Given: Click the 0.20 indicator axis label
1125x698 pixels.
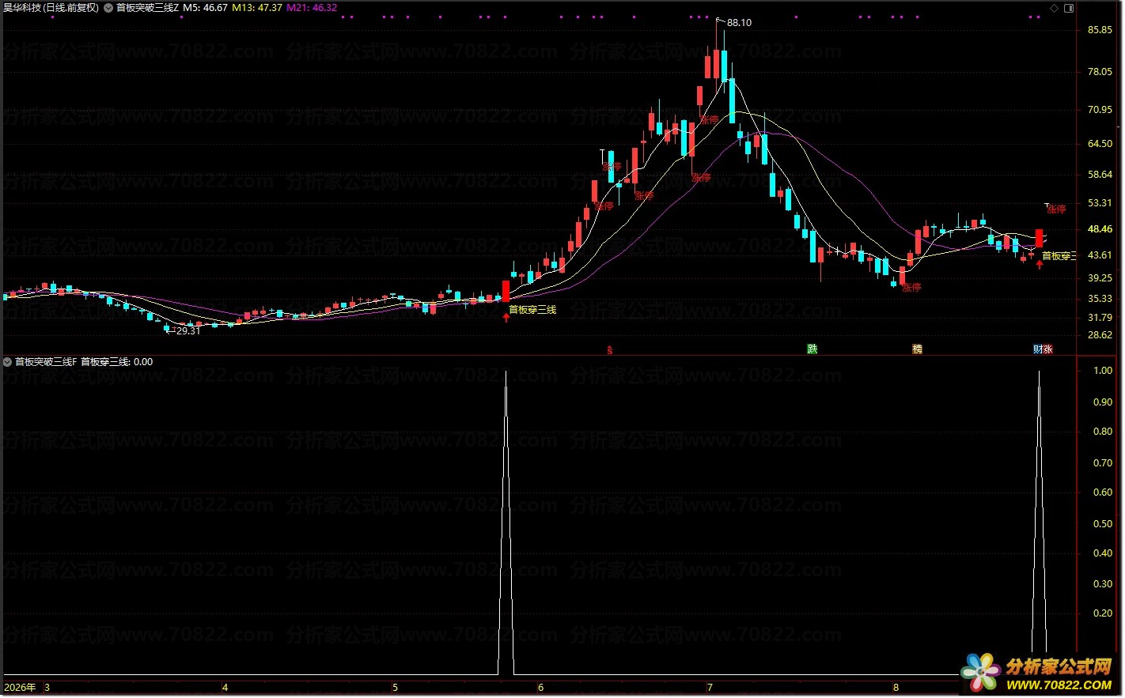Looking at the screenshot, I should (1103, 613).
